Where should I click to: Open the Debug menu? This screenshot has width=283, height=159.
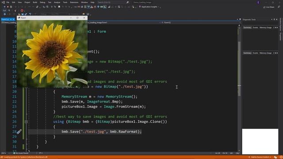[42, 2]
